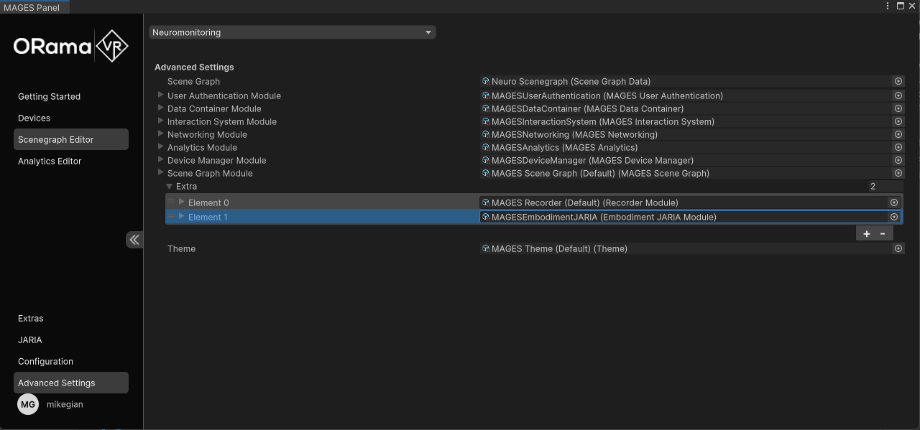The width and height of the screenshot is (920, 430).
Task: Click the mikegian username
Action: [x=65, y=404]
